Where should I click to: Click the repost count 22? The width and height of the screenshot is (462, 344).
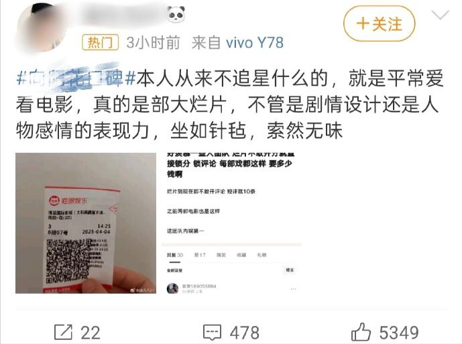coord(91,333)
